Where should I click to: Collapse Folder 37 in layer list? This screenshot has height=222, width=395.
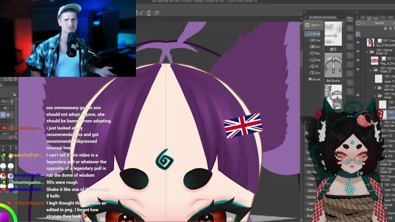[x=371, y=70]
